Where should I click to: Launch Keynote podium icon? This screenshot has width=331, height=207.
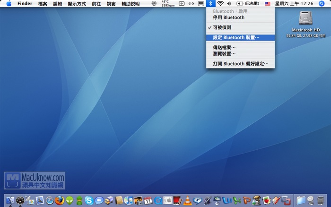click(x=217, y=200)
